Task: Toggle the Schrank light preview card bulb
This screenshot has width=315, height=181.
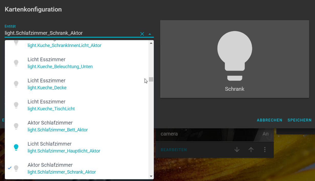Action: tap(235, 56)
